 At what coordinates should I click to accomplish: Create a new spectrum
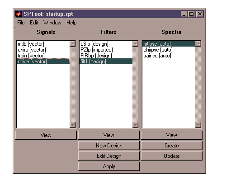[172, 146]
